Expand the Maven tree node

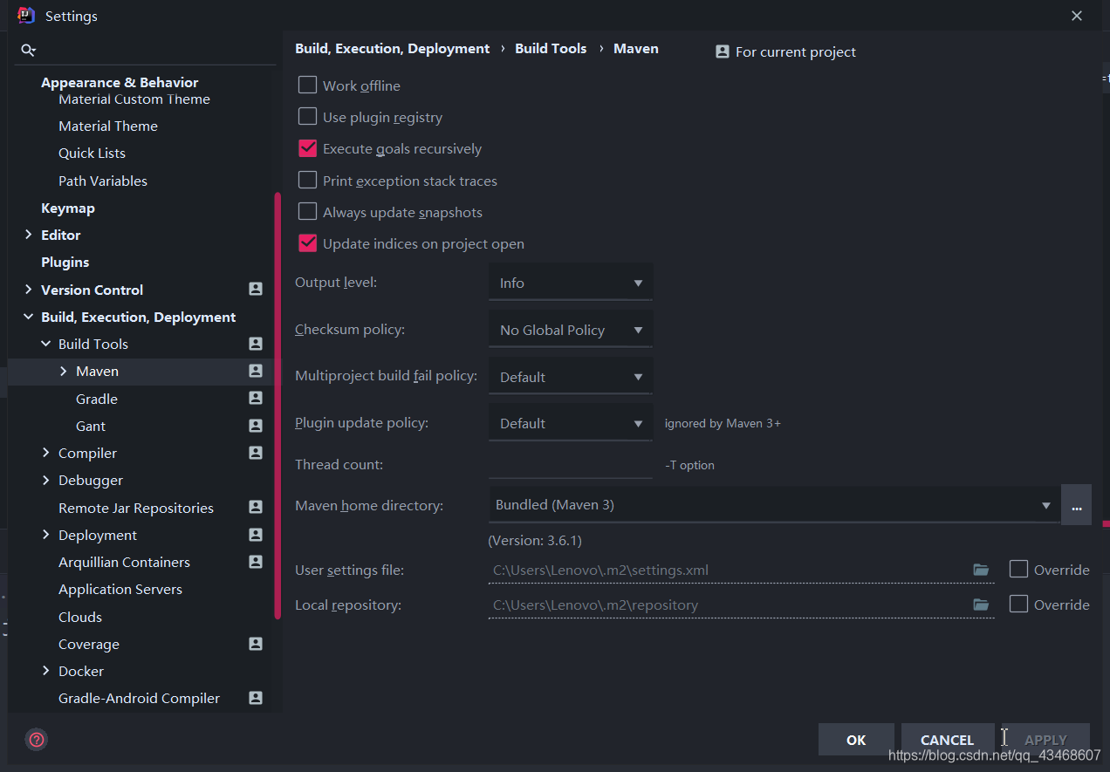click(x=64, y=371)
